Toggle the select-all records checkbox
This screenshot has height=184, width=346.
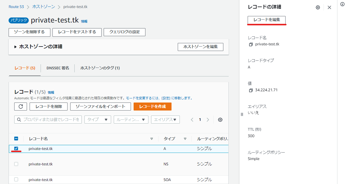click(x=16, y=139)
